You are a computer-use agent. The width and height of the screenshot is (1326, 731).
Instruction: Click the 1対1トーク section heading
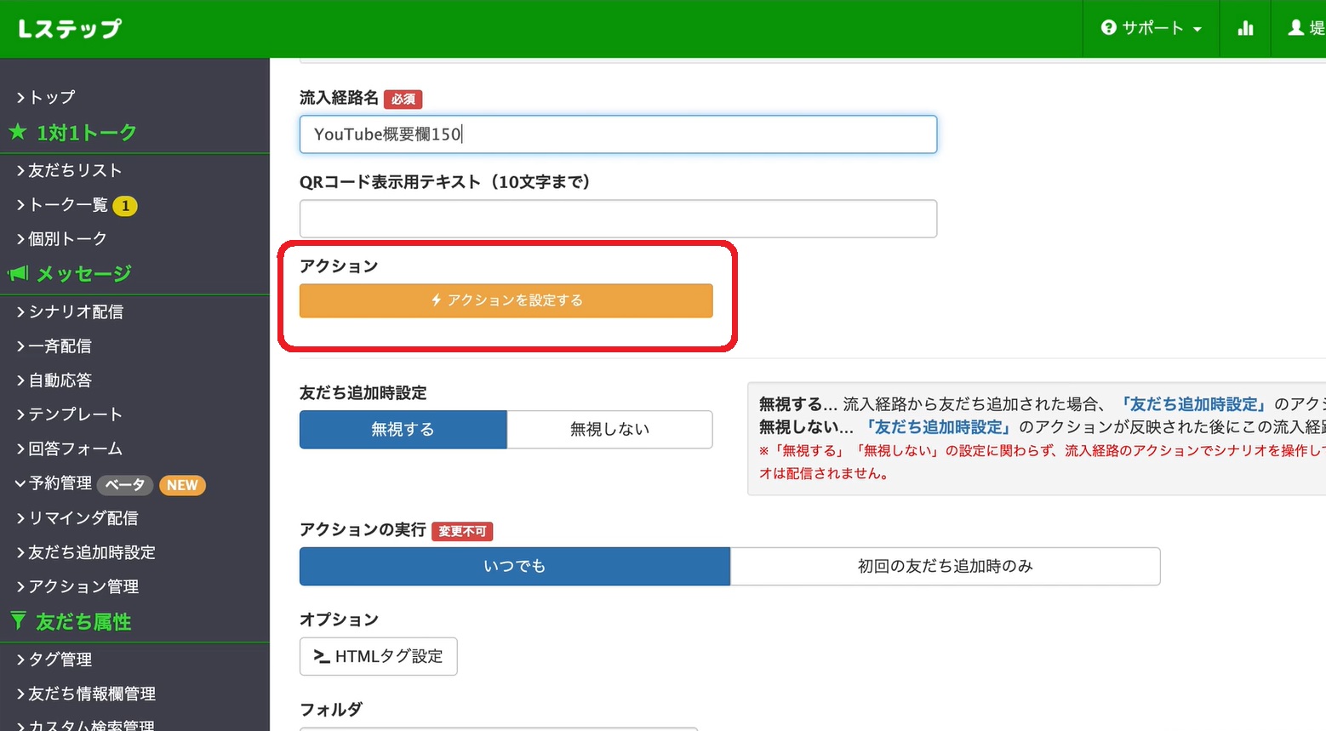pyautogui.click(x=86, y=133)
